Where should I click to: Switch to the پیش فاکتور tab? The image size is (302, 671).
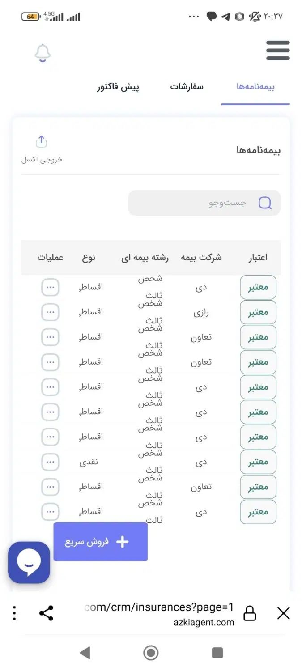(x=118, y=87)
